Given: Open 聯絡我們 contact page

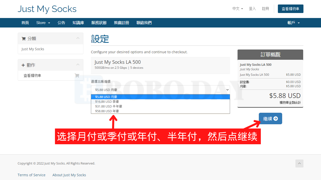Looking at the screenshot, I should [x=144, y=23].
